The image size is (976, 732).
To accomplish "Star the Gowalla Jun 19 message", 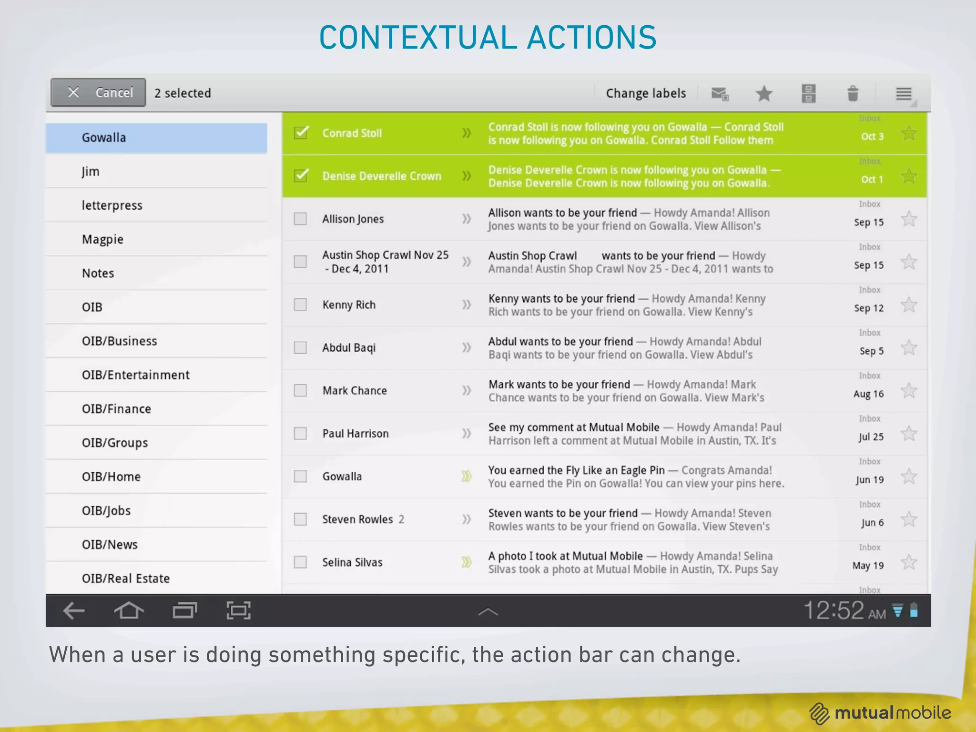I will pos(909,476).
